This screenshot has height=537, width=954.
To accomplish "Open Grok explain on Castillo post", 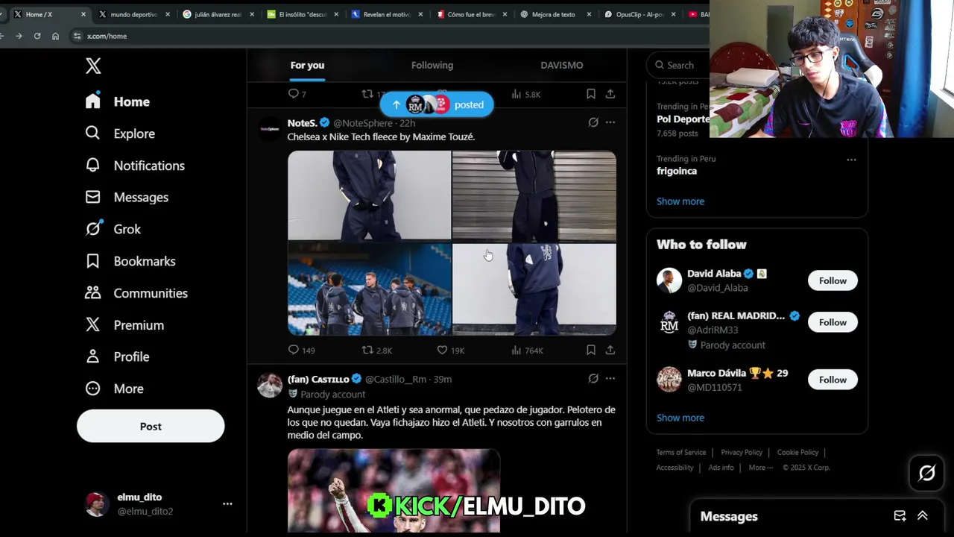I will (x=593, y=379).
